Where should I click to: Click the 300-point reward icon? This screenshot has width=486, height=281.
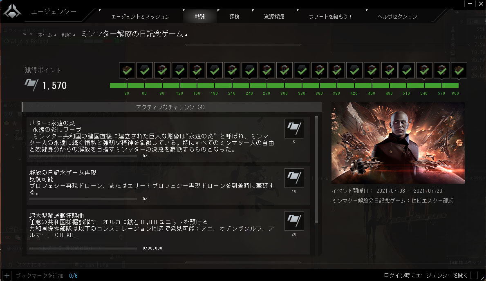(284, 70)
